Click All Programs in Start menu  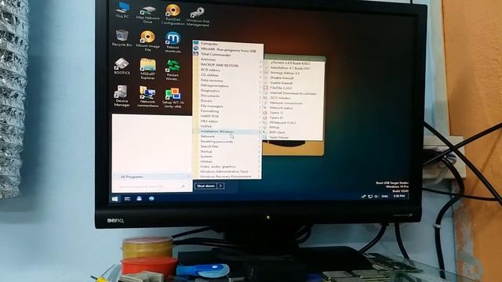(152, 177)
